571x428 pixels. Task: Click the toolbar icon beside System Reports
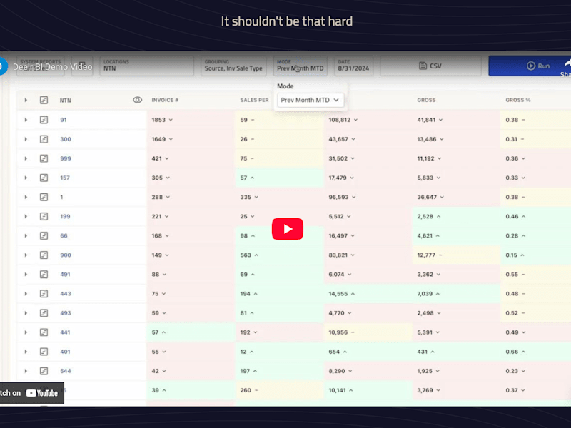pyautogui.click(x=82, y=66)
